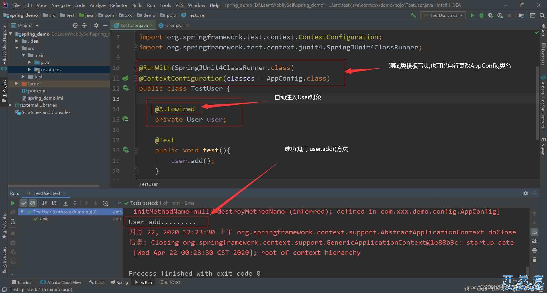The width and height of the screenshot is (547, 293).
Task: Open the Database side panel
Action: point(543,54)
